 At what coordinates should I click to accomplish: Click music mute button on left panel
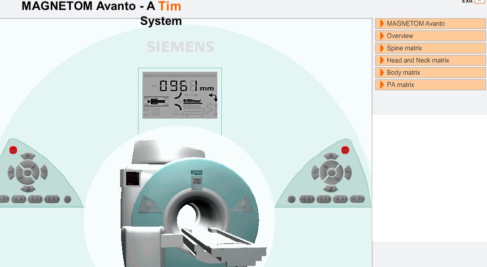[27, 189]
